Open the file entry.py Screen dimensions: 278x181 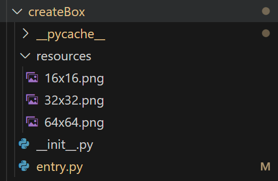pyautogui.click(x=59, y=167)
